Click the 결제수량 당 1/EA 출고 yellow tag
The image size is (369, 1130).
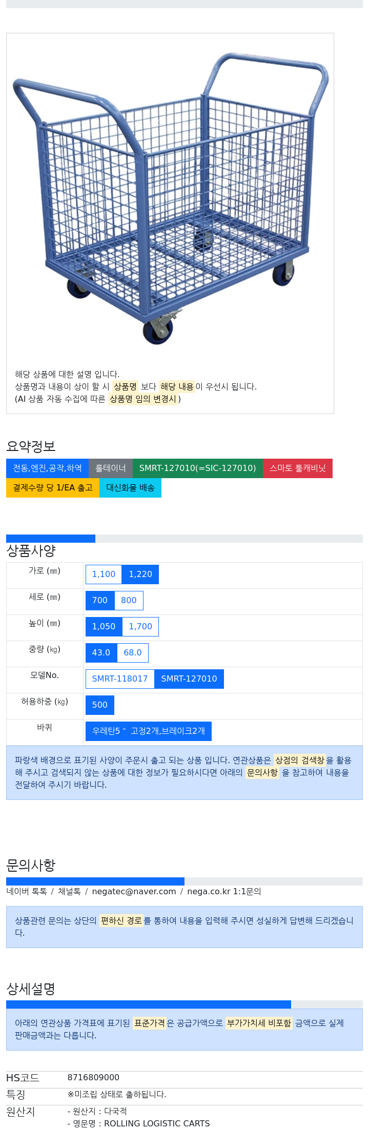click(53, 488)
